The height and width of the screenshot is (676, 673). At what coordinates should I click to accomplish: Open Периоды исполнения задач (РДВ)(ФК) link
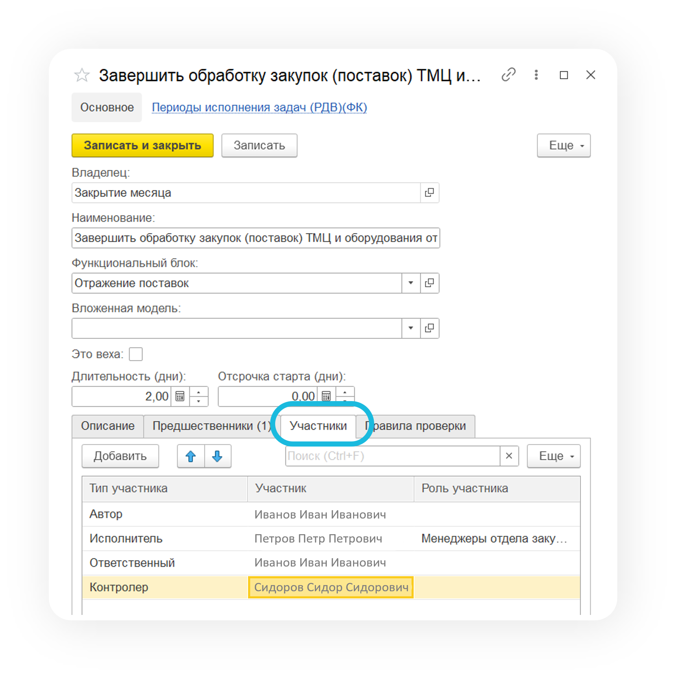point(259,107)
